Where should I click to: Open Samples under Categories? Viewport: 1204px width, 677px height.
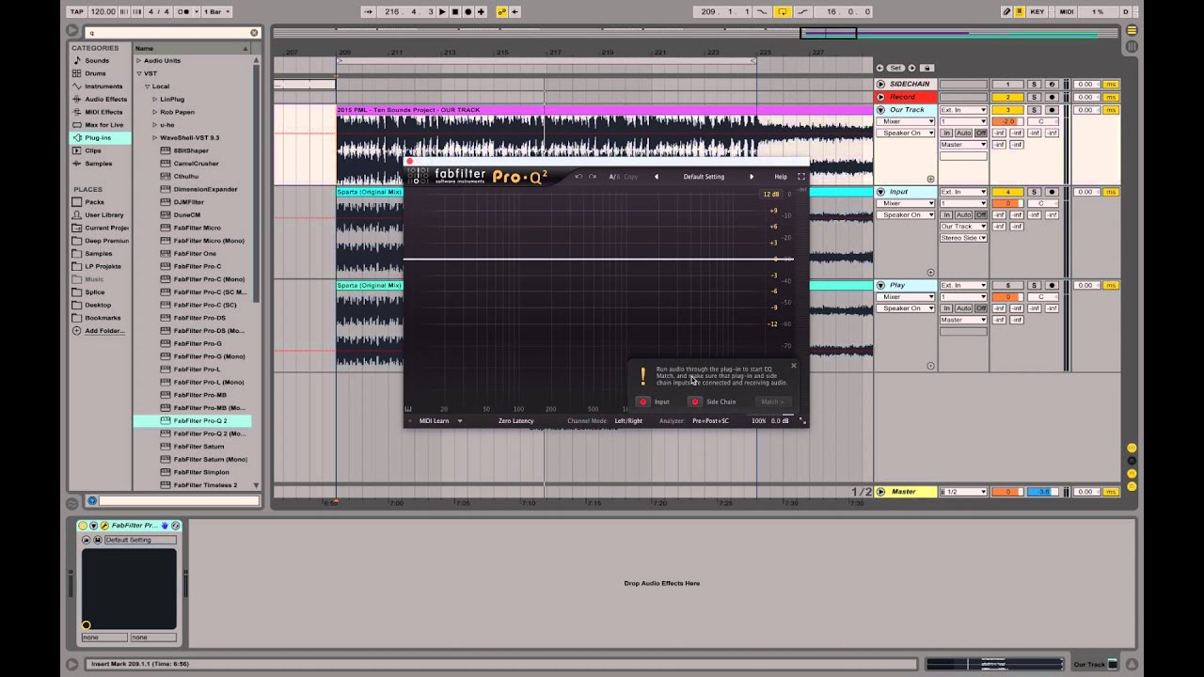[x=98, y=163]
